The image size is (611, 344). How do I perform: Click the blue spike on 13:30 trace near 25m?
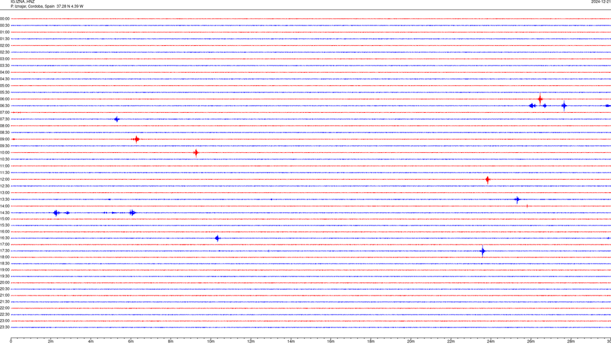click(x=517, y=199)
